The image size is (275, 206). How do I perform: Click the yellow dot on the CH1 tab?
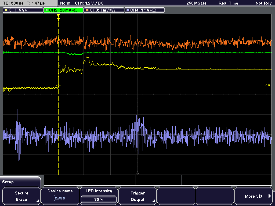pyautogui.click(x=6, y=10)
